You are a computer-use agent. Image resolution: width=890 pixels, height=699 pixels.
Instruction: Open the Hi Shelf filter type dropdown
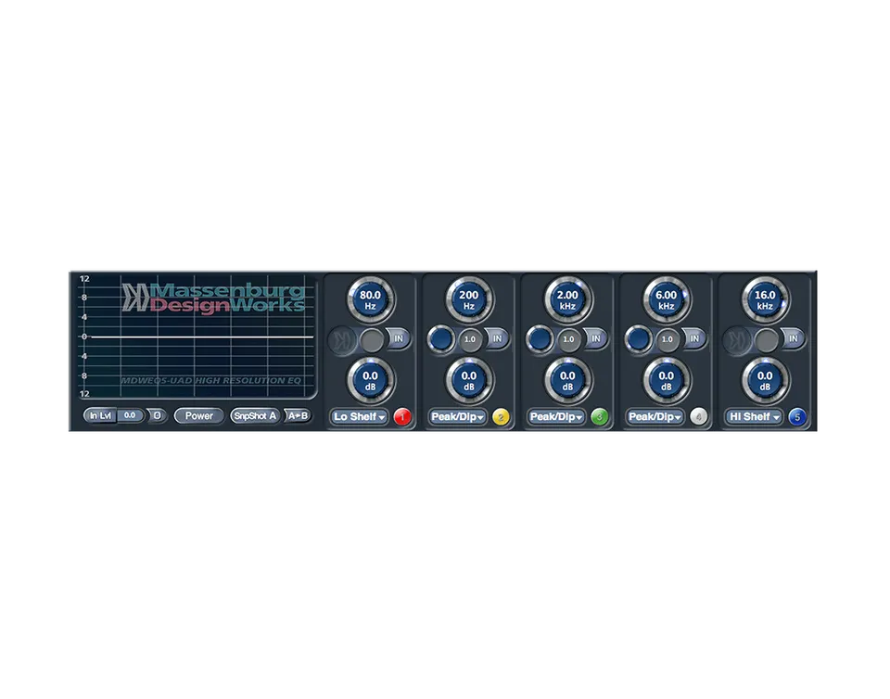pos(755,417)
